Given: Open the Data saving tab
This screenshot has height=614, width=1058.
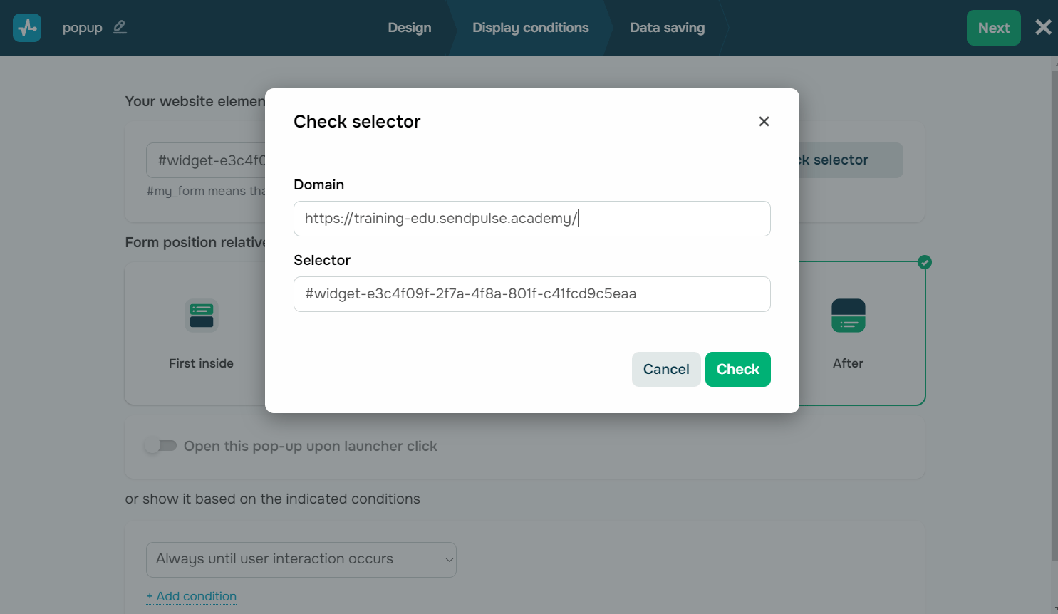Looking at the screenshot, I should 667,28.
